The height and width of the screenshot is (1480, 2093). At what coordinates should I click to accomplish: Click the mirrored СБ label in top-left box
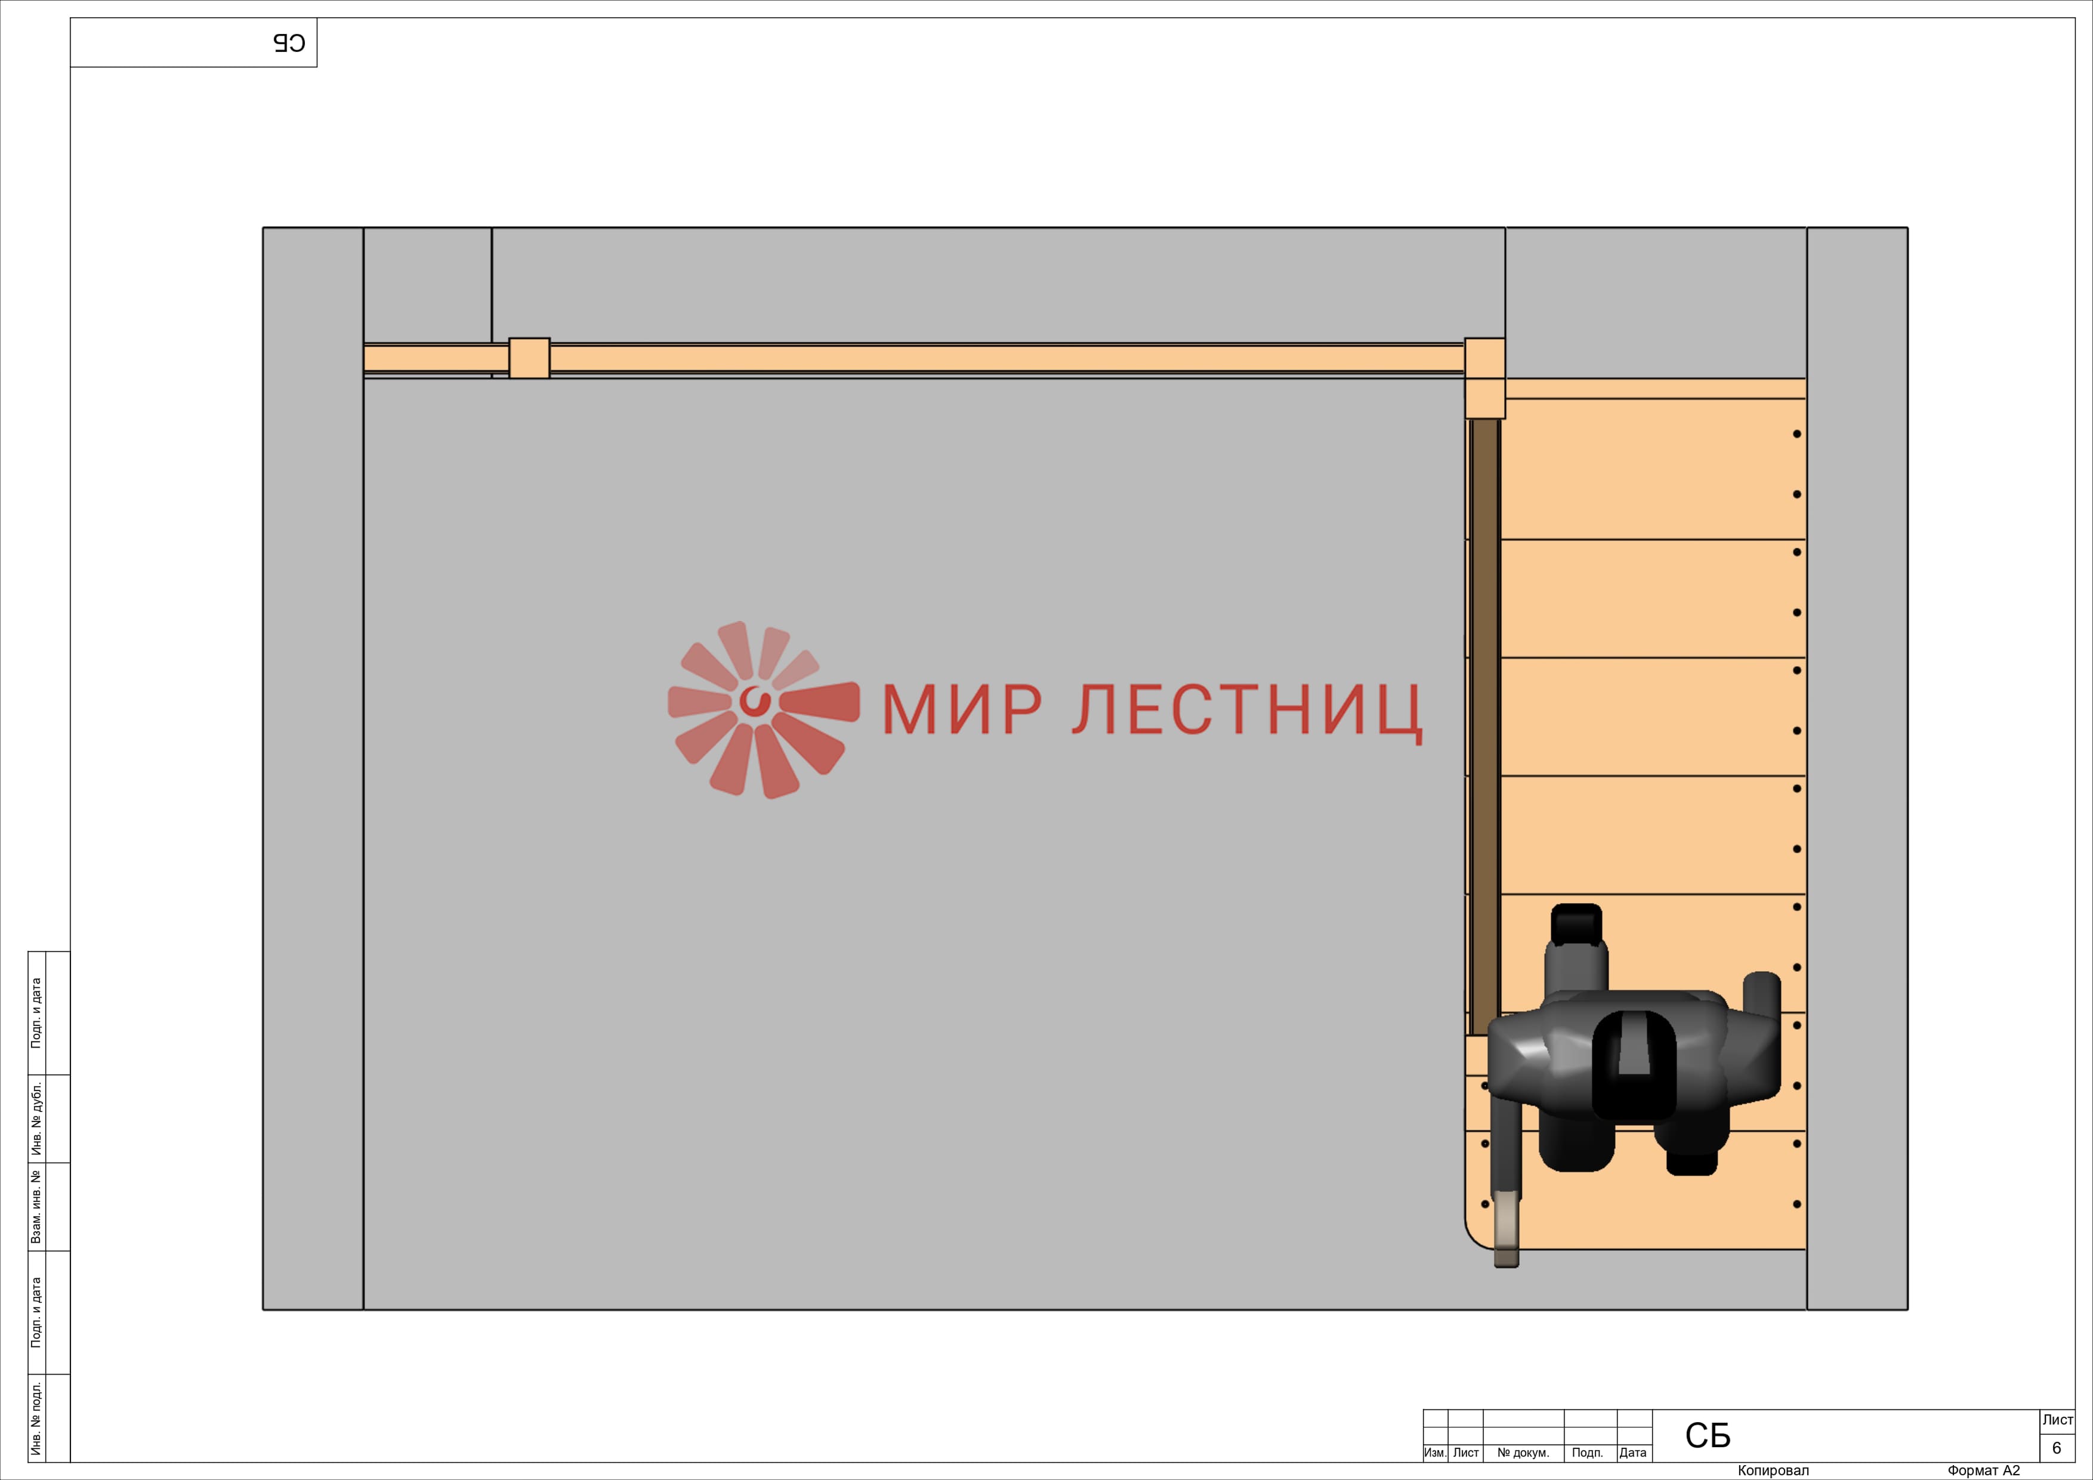coord(289,43)
